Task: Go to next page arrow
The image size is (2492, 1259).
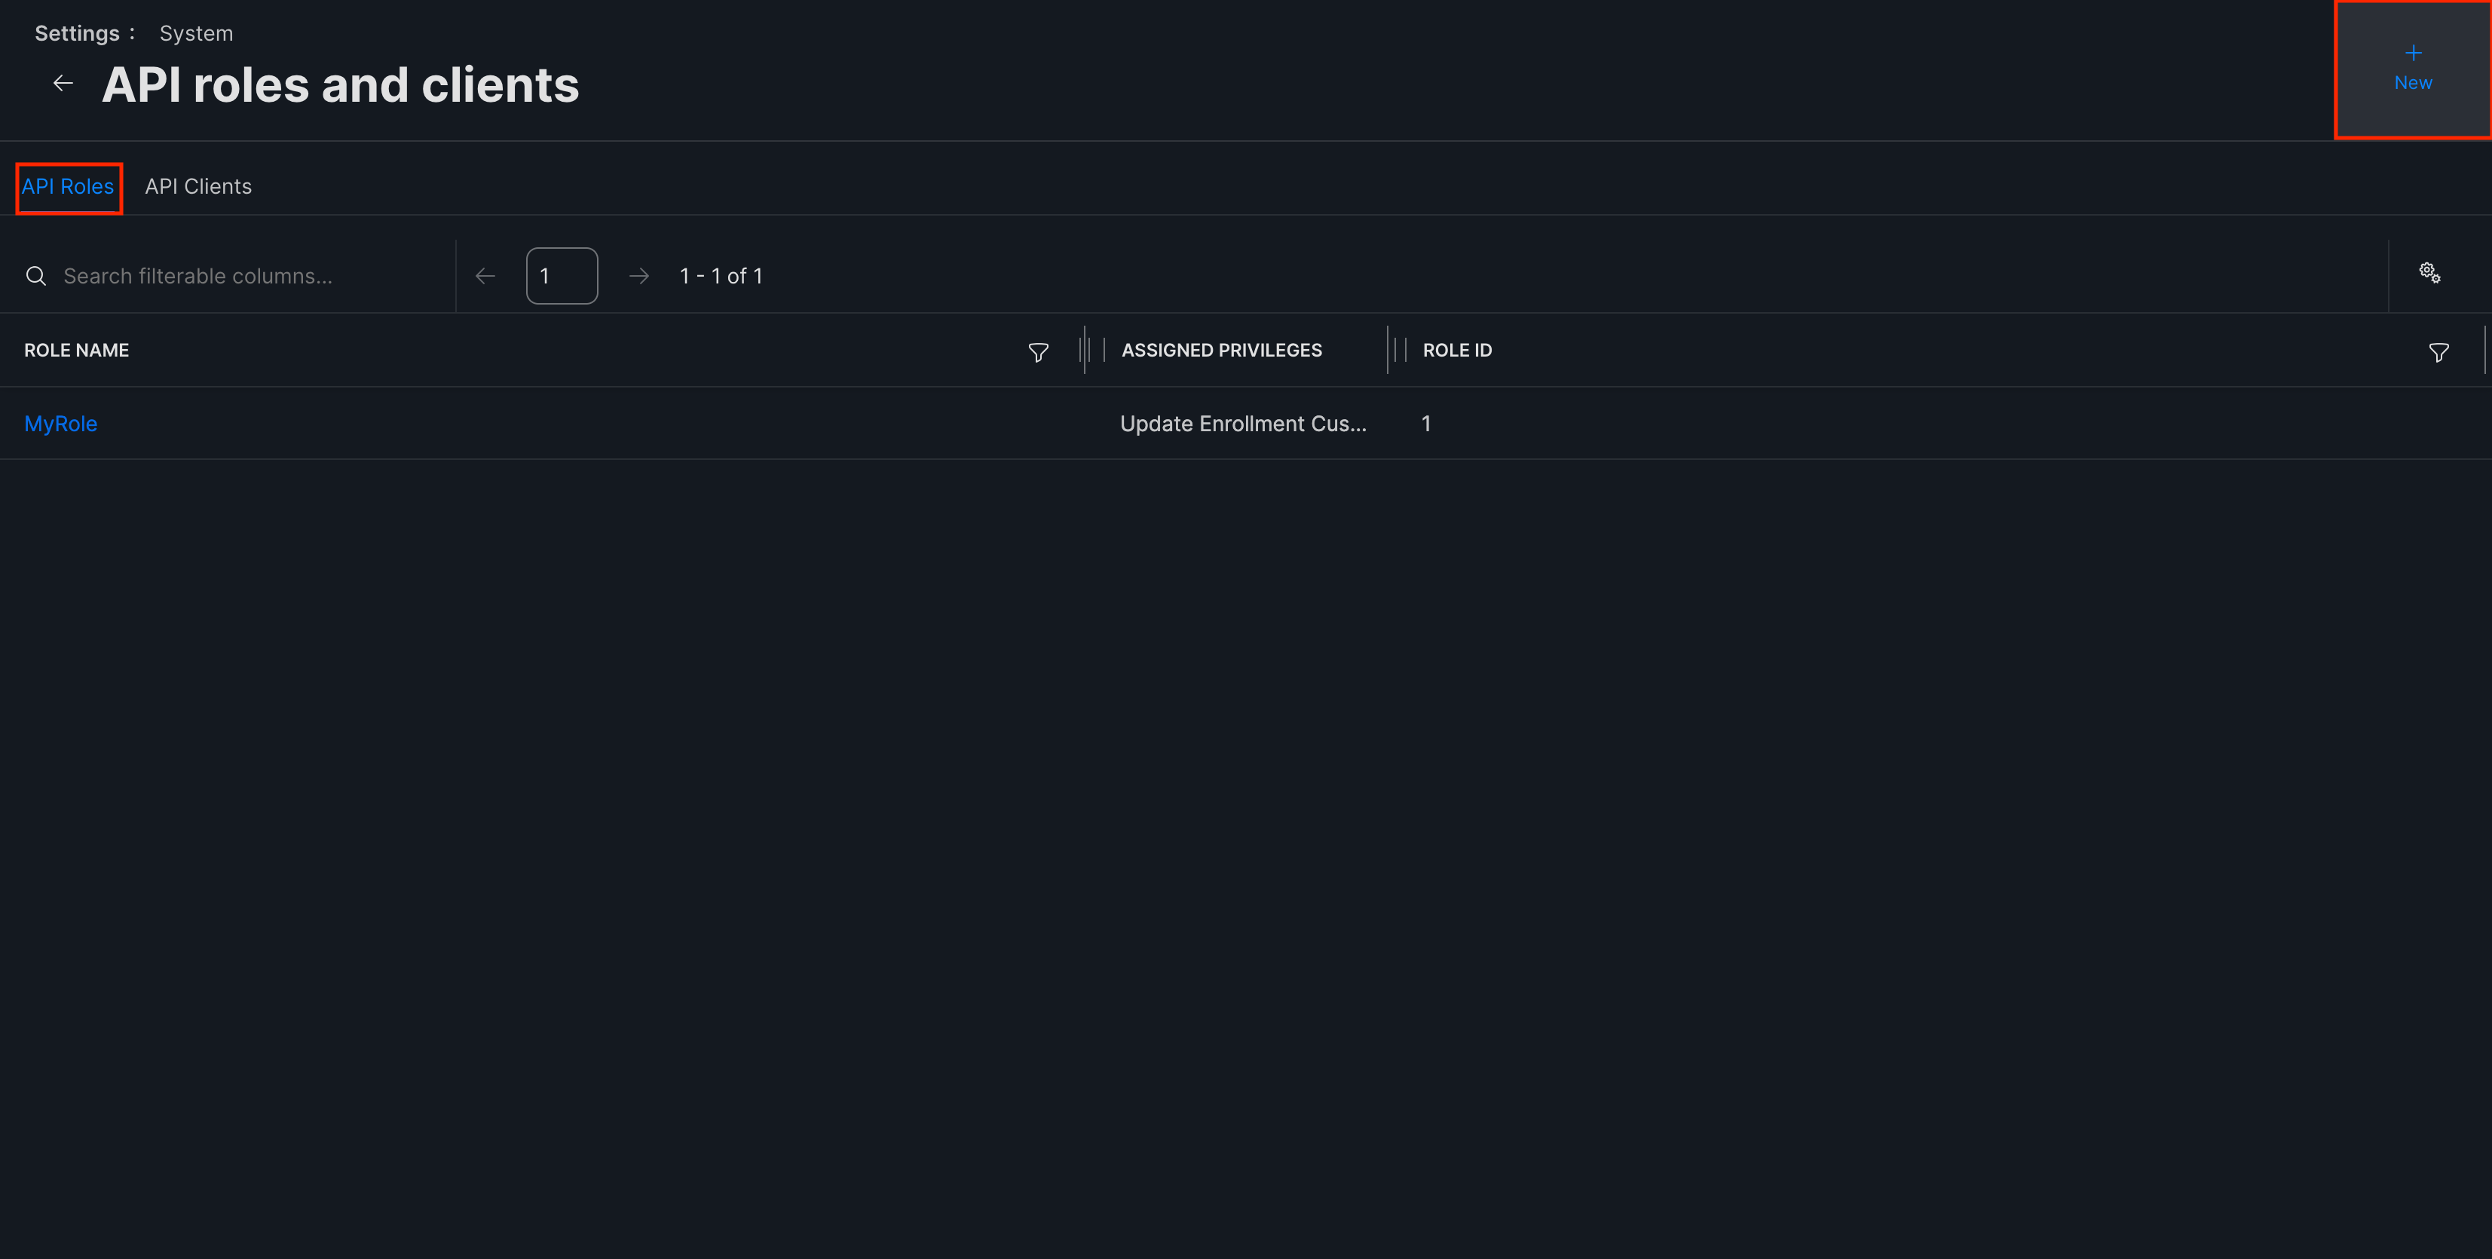Action: tap(638, 277)
